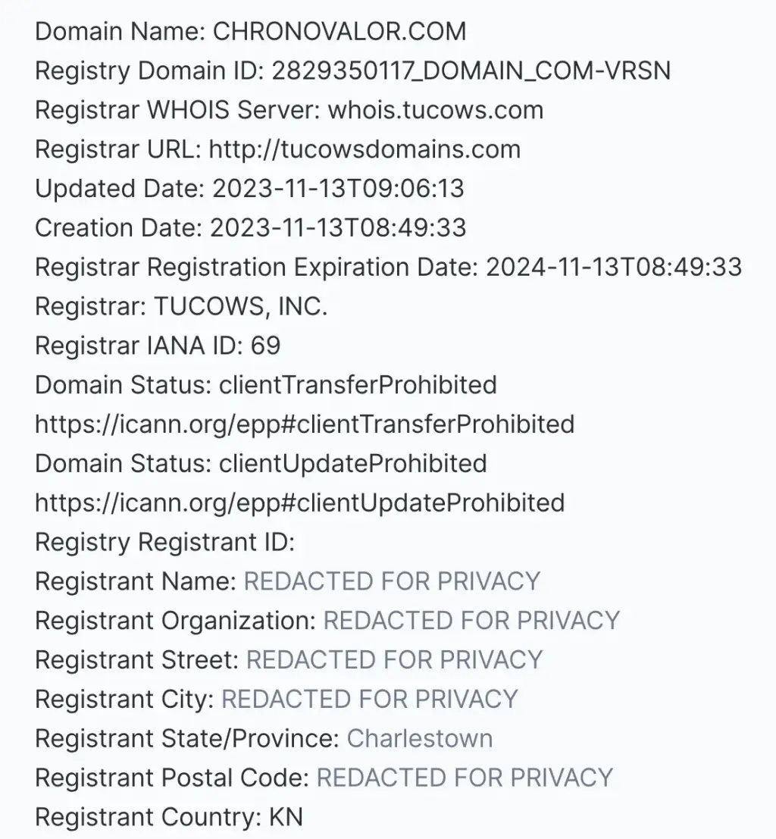The image size is (776, 839).
Task: Click the redacted Registrant Postal Code value
Action: pos(465,778)
